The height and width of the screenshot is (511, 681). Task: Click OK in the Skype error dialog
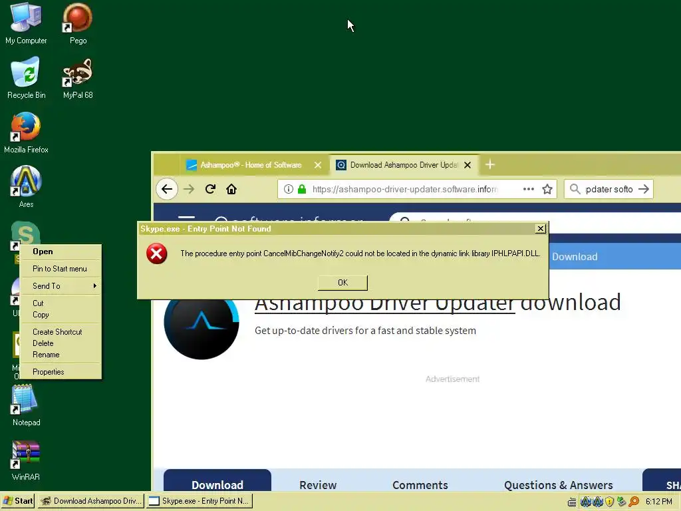[x=342, y=283]
